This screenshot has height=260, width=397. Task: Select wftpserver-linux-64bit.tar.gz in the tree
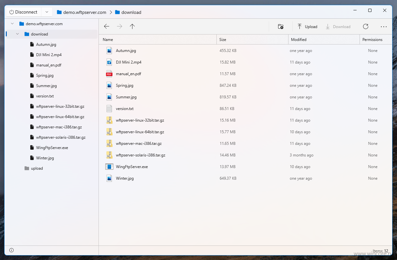point(60,117)
